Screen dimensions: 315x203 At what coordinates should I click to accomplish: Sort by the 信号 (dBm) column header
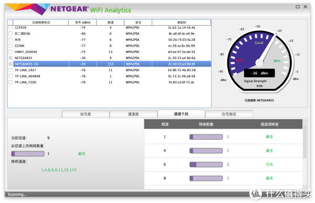click(82, 22)
